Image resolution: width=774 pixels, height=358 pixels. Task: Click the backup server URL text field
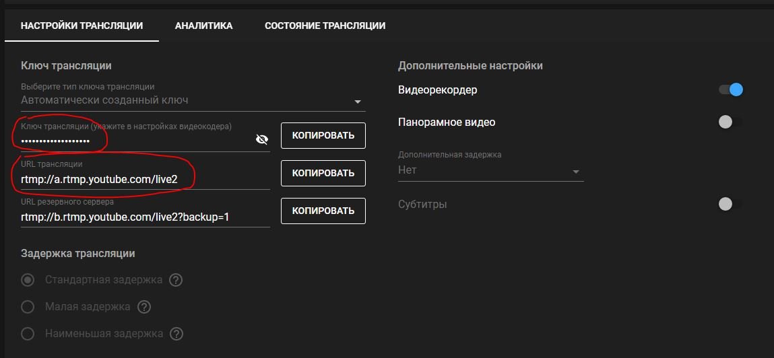[145, 217]
